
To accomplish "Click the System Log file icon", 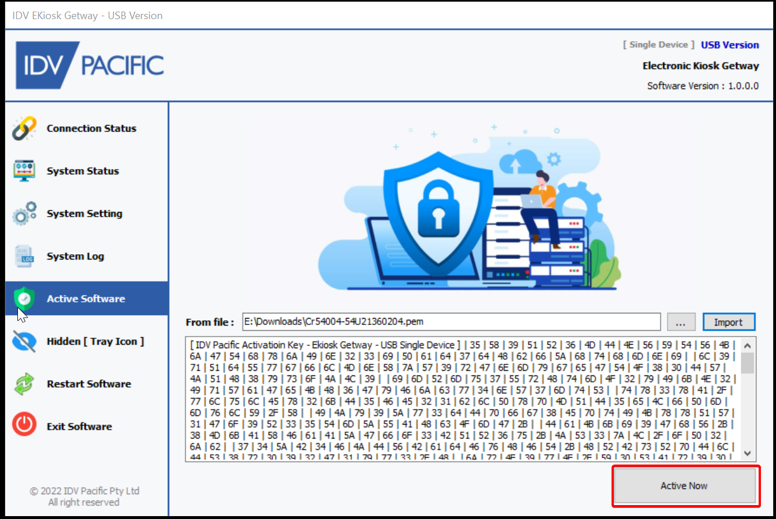I will pyautogui.click(x=24, y=256).
